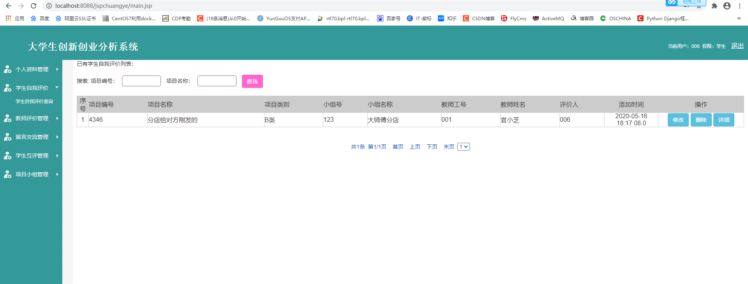Focus the 项目名称 search field
The width and height of the screenshot is (748, 284).
pyautogui.click(x=217, y=81)
